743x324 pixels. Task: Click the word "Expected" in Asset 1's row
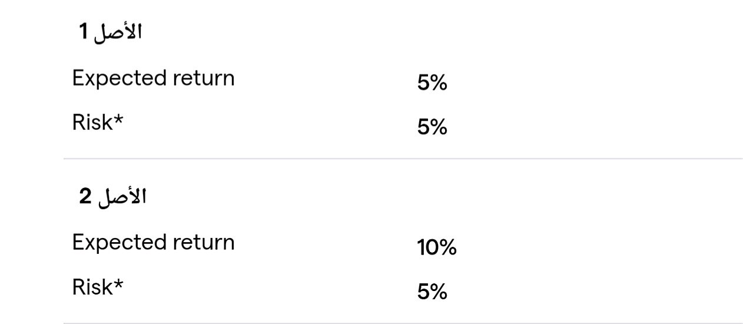[x=118, y=78]
